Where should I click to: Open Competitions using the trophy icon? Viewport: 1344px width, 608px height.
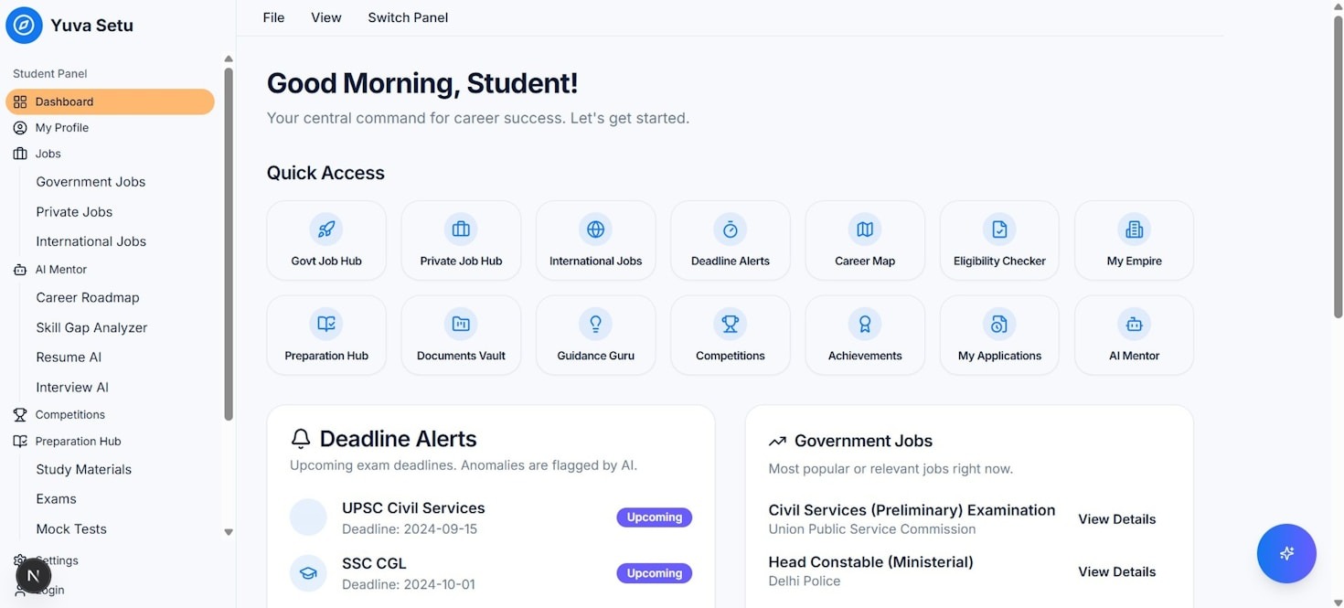730,324
